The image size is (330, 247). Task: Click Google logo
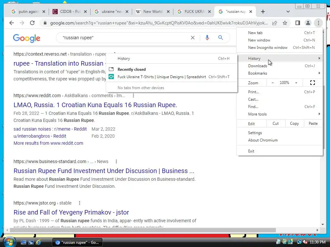click(x=26, y=38)
